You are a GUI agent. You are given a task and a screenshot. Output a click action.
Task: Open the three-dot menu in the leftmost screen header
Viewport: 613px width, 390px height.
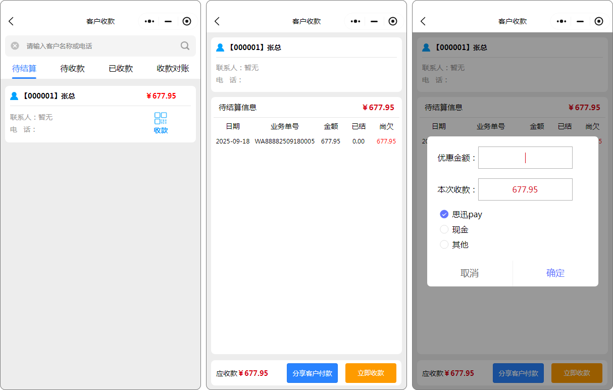tap(149, 21)
